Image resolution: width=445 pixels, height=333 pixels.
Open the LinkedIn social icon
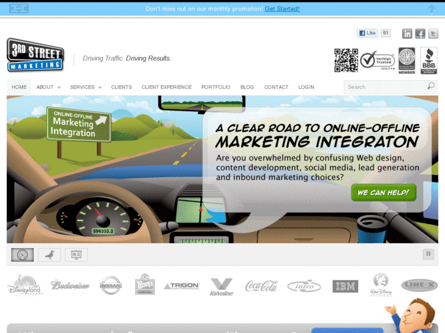click(407, 34)
